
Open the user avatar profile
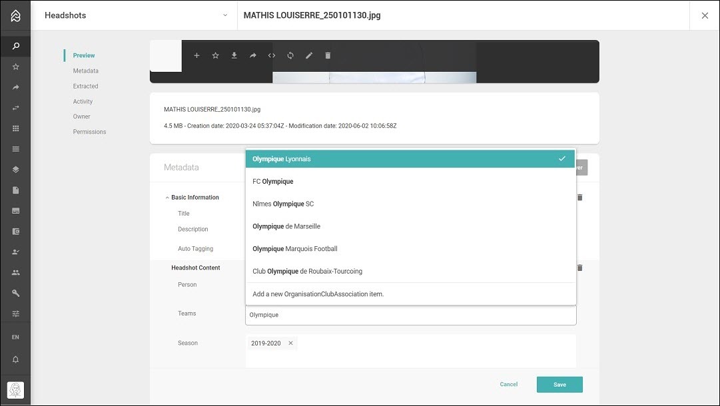pos(15,390)
